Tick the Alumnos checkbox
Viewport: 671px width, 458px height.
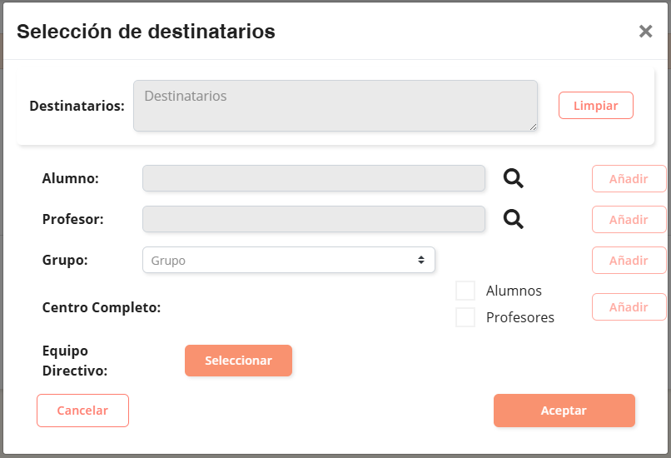point(465,291)
